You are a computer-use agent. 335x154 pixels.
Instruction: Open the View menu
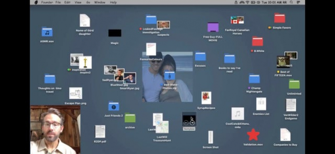(x=78, y=2)
